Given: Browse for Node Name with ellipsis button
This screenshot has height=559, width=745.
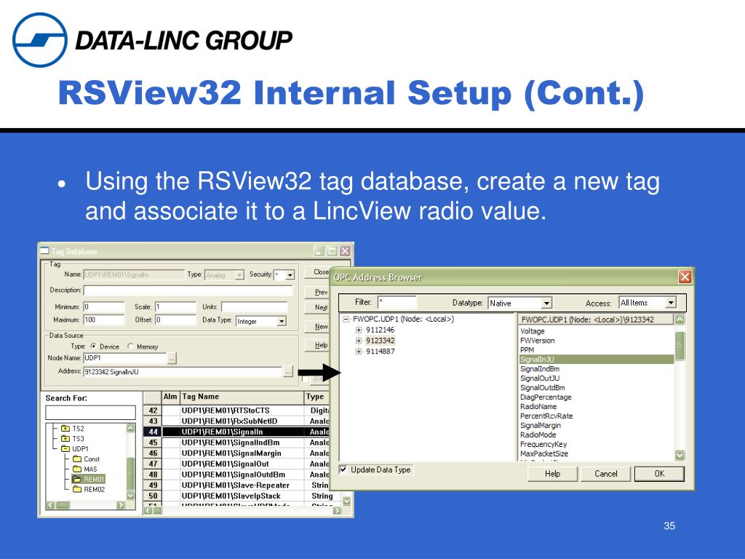Looking at the screenshot, I should tap(172, 358).
